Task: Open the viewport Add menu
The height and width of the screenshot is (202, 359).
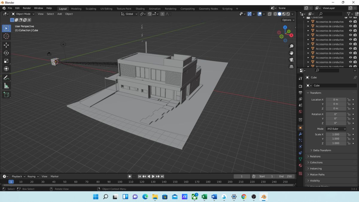Action: coord(60,14)
